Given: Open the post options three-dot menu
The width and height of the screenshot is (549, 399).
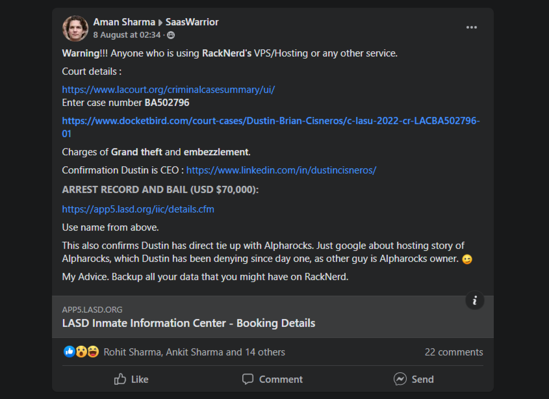Looking at the screenshot, I should tap(471, 27).
